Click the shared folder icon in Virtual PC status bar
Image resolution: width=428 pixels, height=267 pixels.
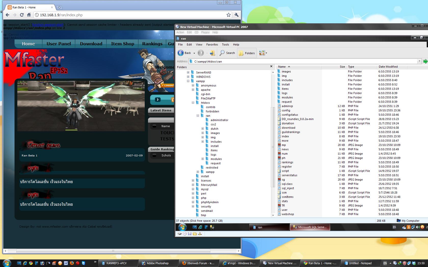pyautogui.click(x=195, y=234)
